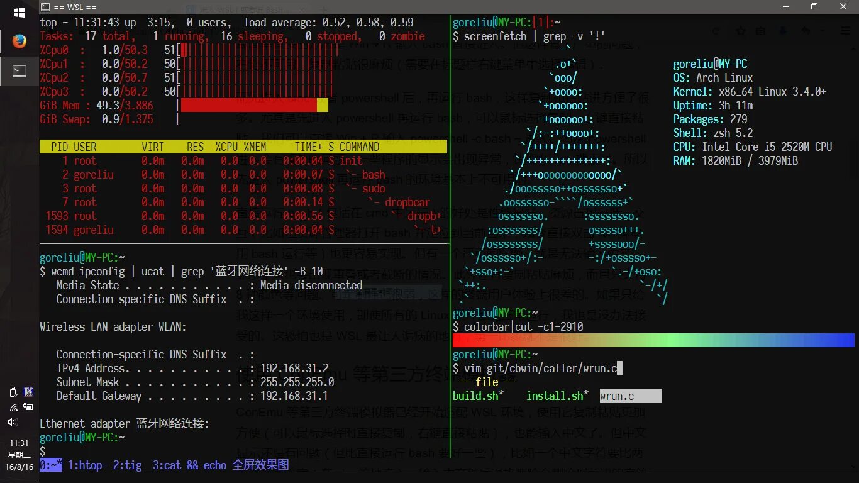The width and height of the screenshot is (859, 483).
Task: Click the OS: Arch Linux line
Action: 713,77
